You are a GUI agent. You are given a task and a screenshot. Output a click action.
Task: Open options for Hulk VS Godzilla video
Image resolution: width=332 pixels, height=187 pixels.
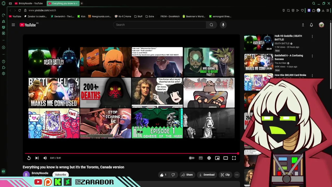(x=312, y=37)
